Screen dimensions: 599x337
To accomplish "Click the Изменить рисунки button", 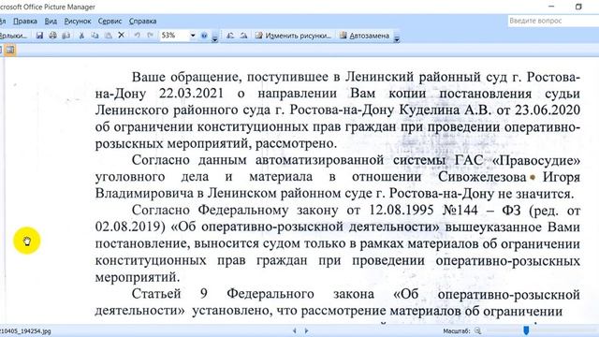I will (x=293, y=36).
